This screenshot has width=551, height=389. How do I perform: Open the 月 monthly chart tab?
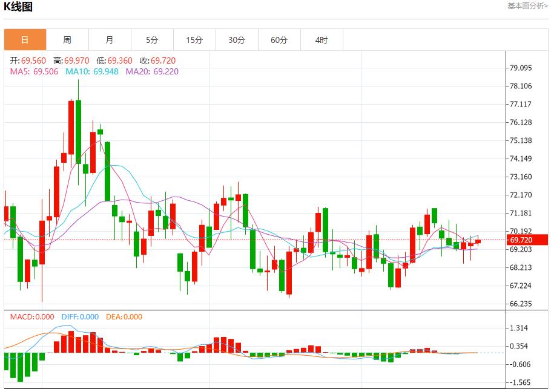[110, 40]
